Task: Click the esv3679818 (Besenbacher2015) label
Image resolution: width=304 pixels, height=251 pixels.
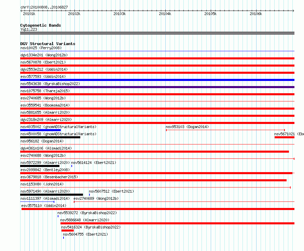Action: [49, 177]
